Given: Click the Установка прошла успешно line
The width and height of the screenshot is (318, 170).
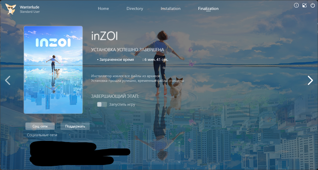Looking at the screenshot, I should 137,81.
